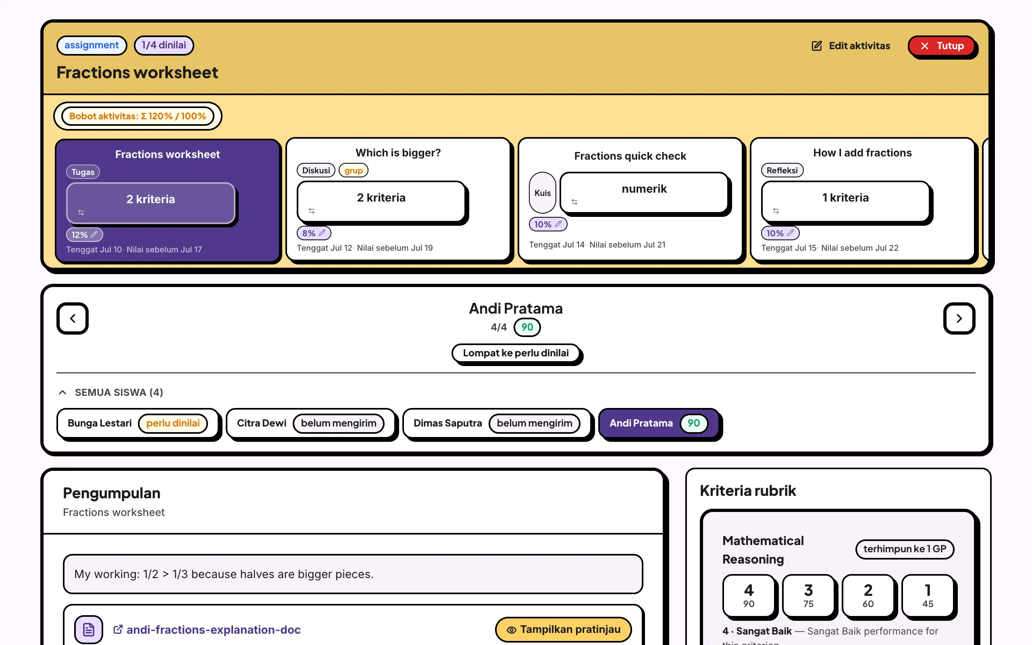
Task: Select rubric score 2 worth 60
Action: point(868,595)
